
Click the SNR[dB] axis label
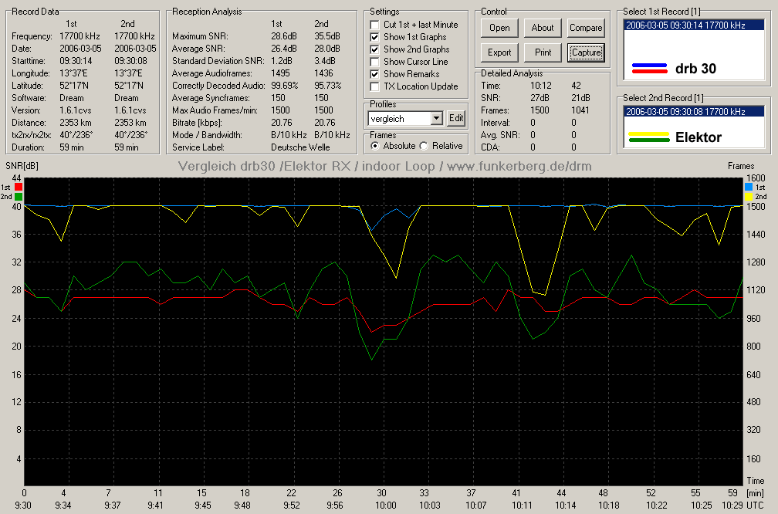(x=22, y=166)
